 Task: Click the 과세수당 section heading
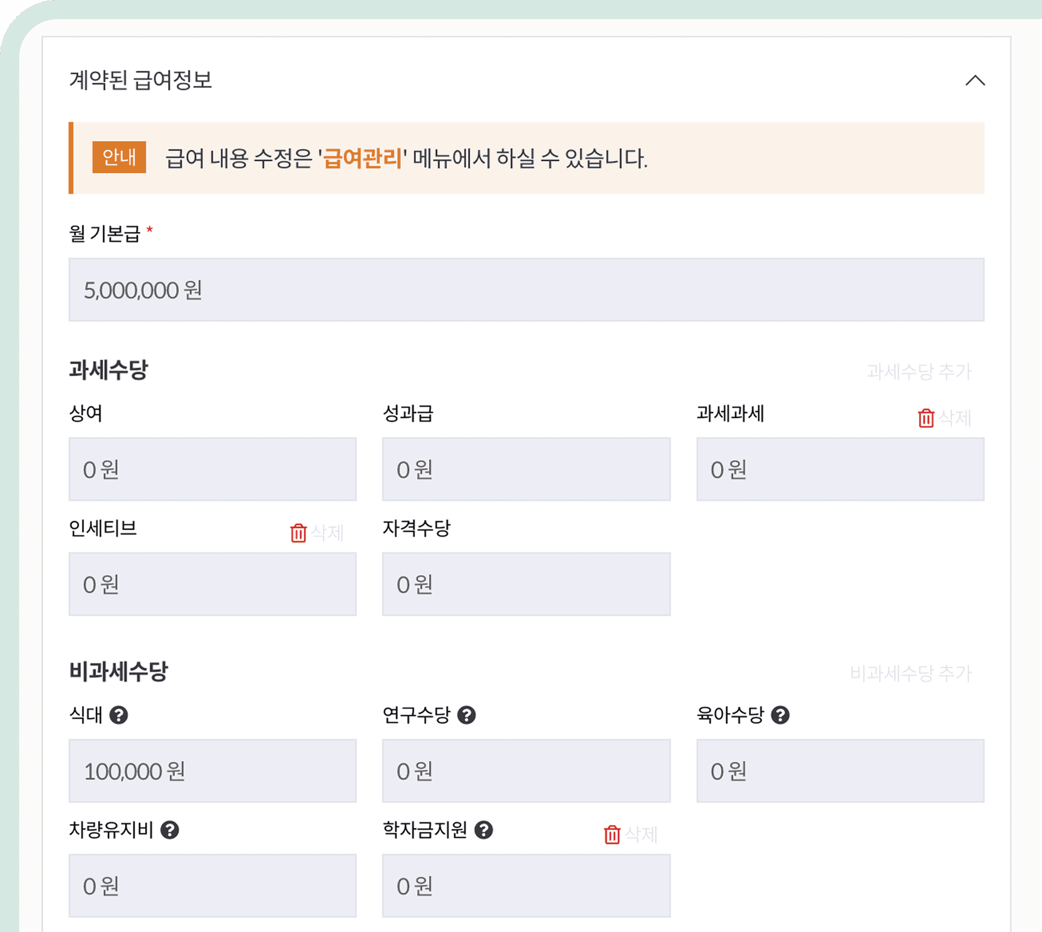tap(109, 370)
